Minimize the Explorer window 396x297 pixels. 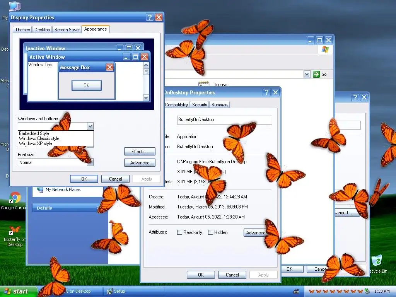pyautogui.click(x=311, y=40)
